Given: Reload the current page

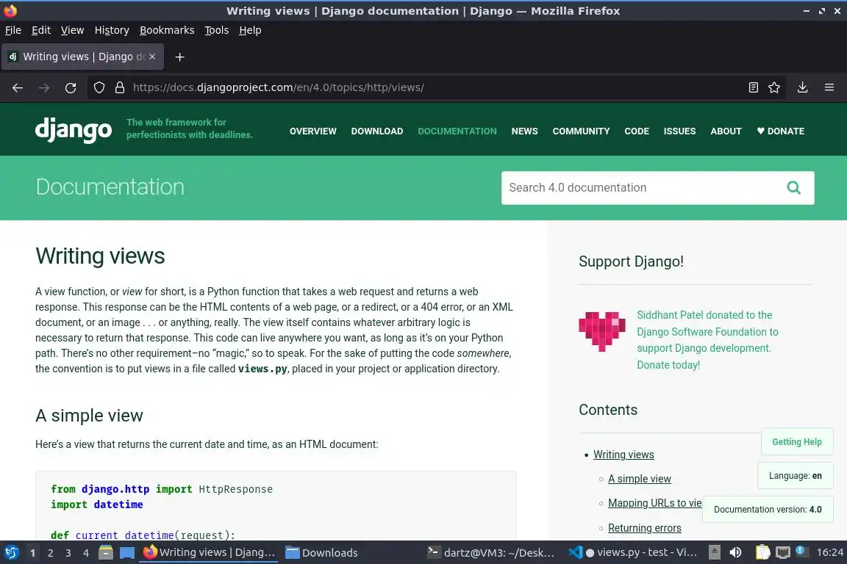Looking at the screenshot, I should coord(71,87).
